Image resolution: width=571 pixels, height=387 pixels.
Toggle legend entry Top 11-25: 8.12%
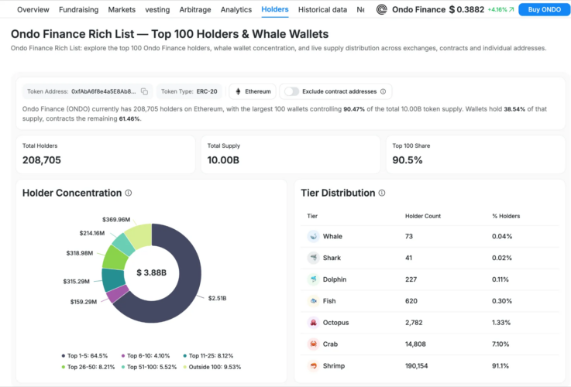208,356
